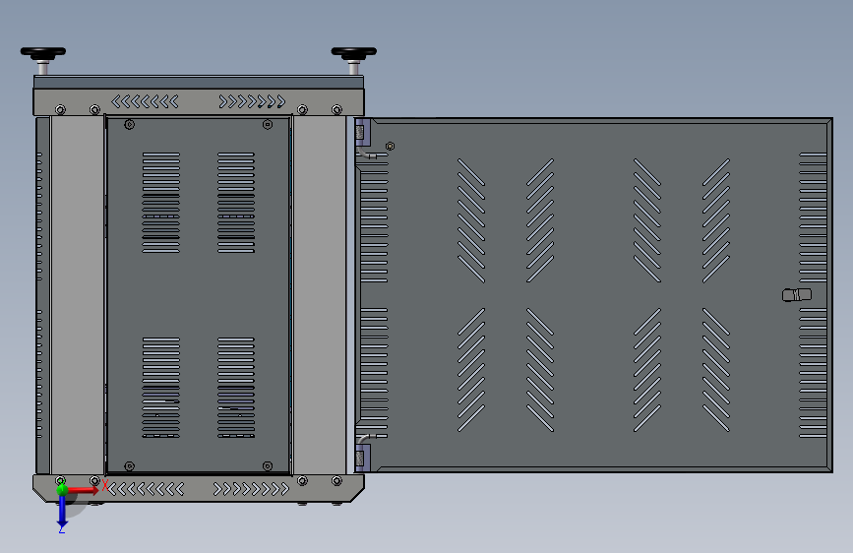
Task: Select the latch handle on the open door
Action: [797, 295]
